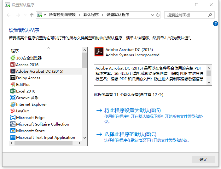Click the description box scroll up arrow
221x169 pixels.
click(x=209, y=68)
